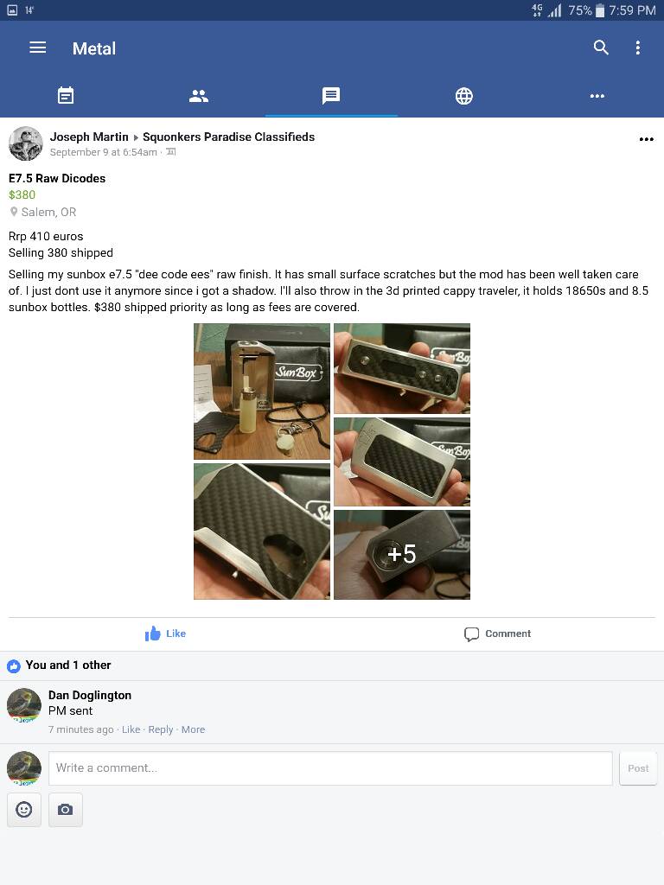664x885 pixels.
Task: Reply to Dan Doglington's comment
Action: [160, 729]
